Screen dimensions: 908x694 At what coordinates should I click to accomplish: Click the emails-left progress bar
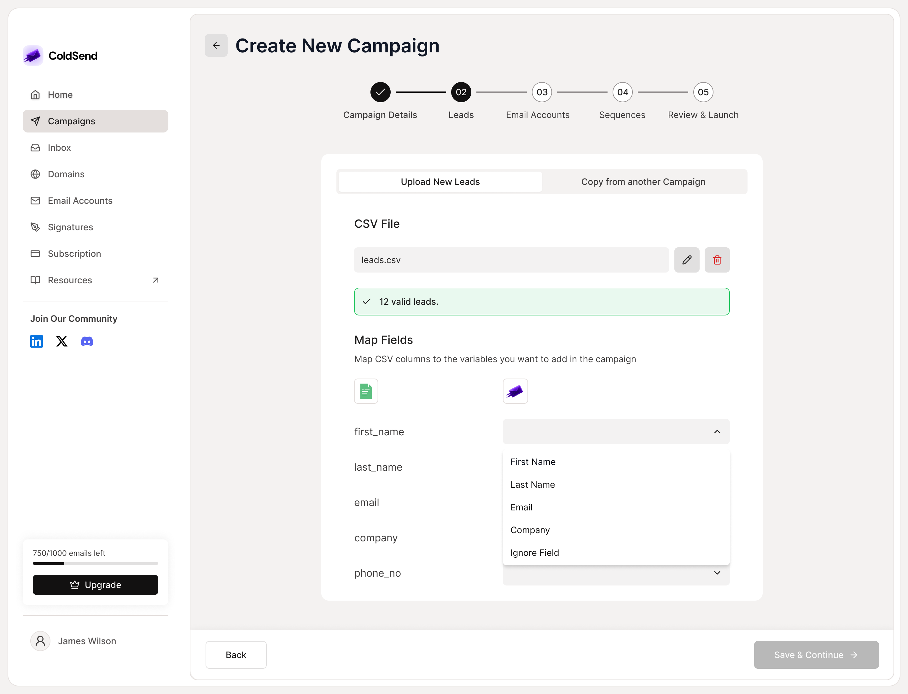tap(96, 563)
